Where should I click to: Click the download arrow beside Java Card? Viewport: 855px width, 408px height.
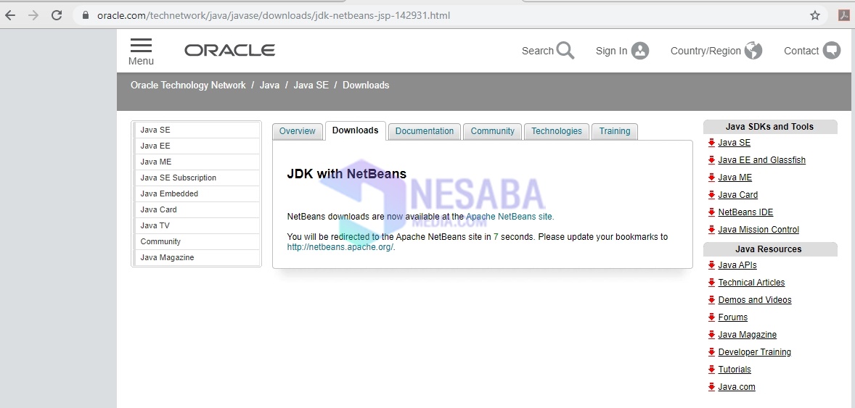[x=711, y=195]
